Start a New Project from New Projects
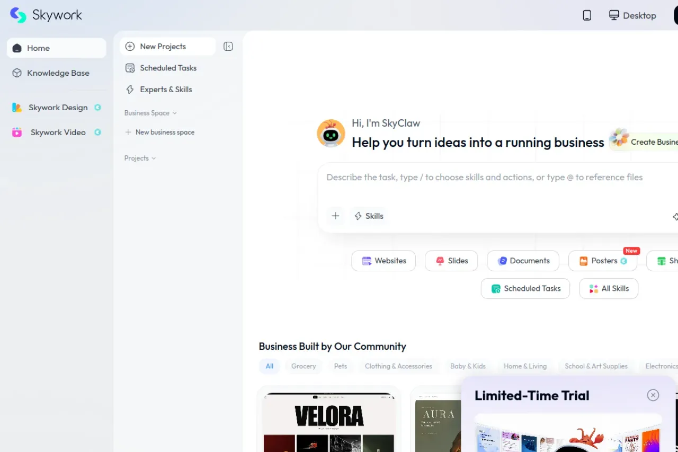The height and width of the screenshot is (452, 678). tap(167, 47)
